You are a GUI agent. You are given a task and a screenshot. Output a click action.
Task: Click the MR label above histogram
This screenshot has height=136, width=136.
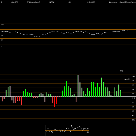pyautogui.click(x=121, y=71)
